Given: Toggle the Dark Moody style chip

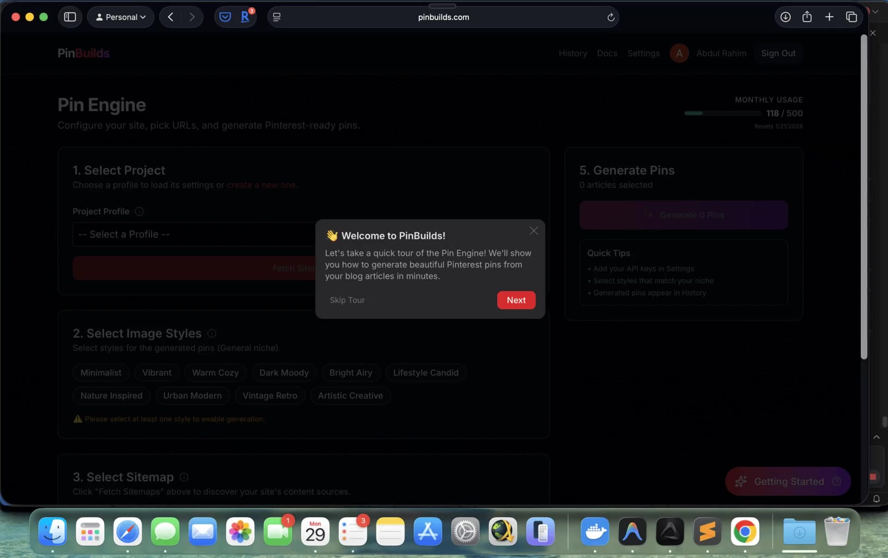Looking at the screenshot, I should pyautogui.click(x=284, y=372).
